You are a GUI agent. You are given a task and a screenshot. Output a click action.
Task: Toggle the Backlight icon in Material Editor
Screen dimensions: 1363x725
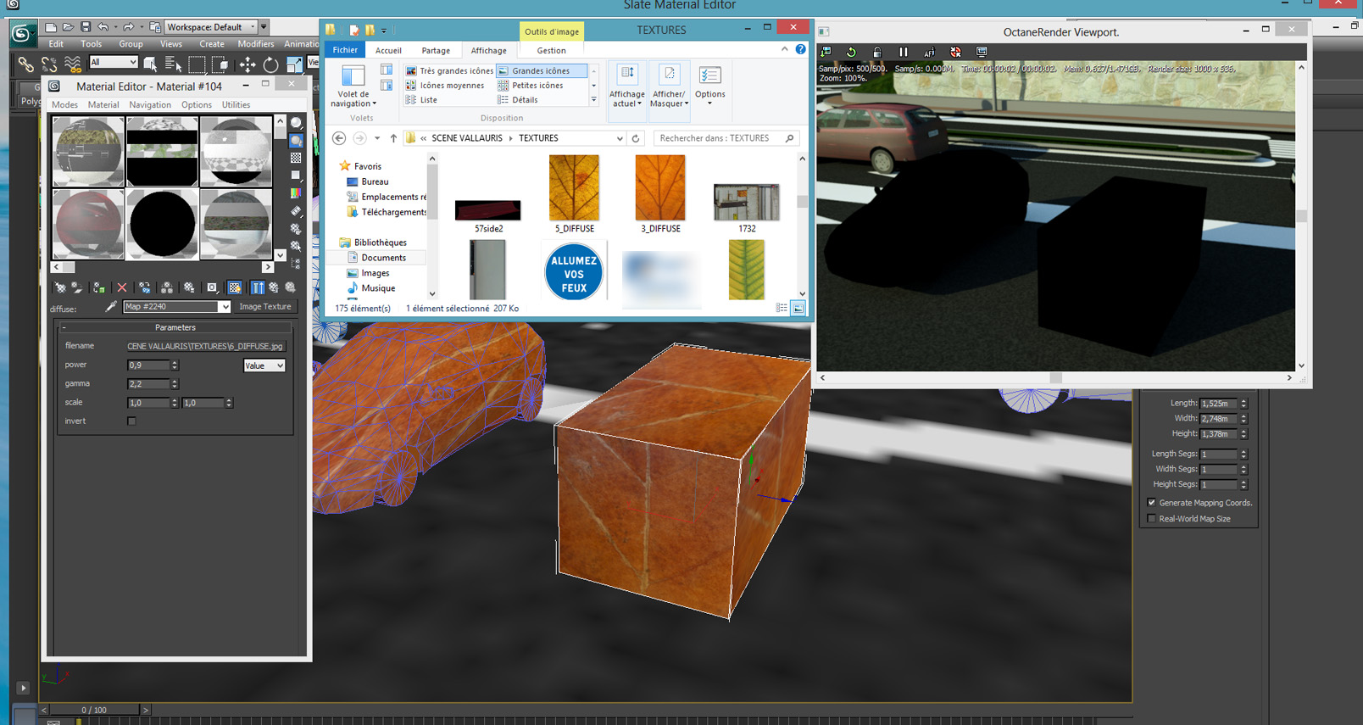pyautogui.click(x=296, y=141)
